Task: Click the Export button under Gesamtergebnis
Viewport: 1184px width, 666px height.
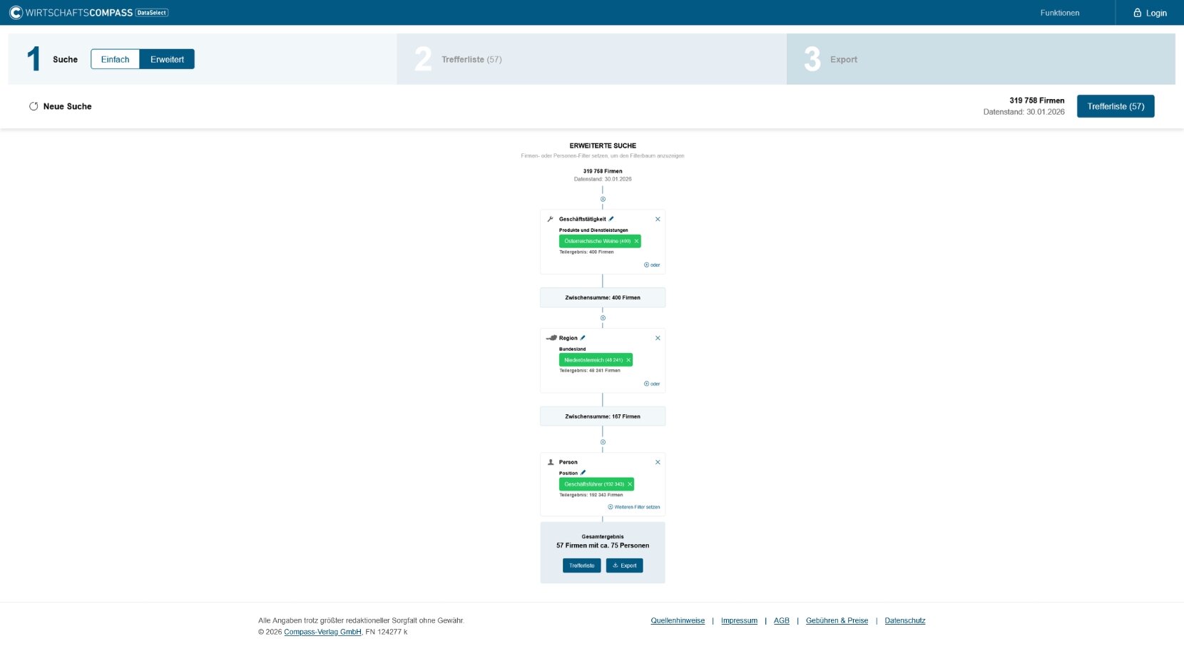Action: pyautogui.click(x=624, y=566)
